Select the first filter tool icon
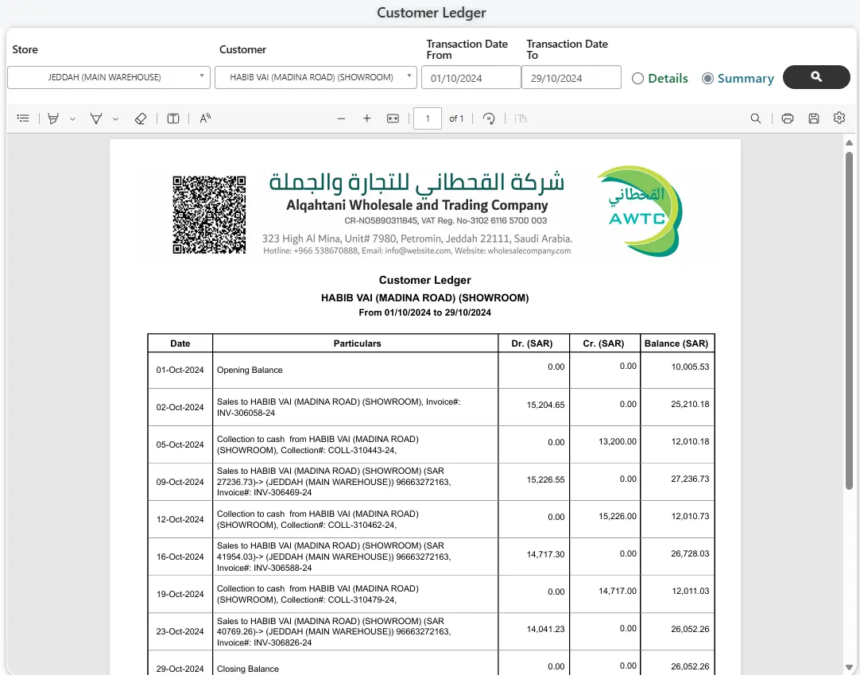 [x=53, y=118]
